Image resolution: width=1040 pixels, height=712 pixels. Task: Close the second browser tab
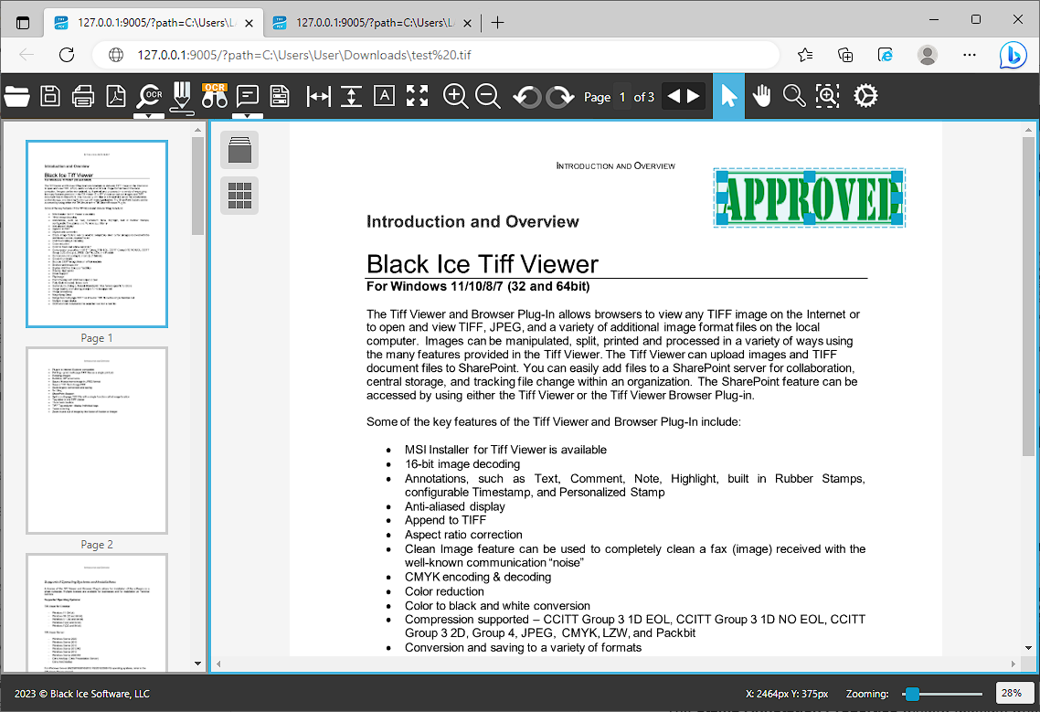[x=467, y=23]
